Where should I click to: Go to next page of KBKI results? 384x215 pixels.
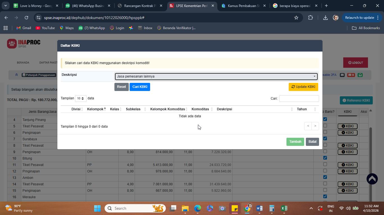pos(315,126)
